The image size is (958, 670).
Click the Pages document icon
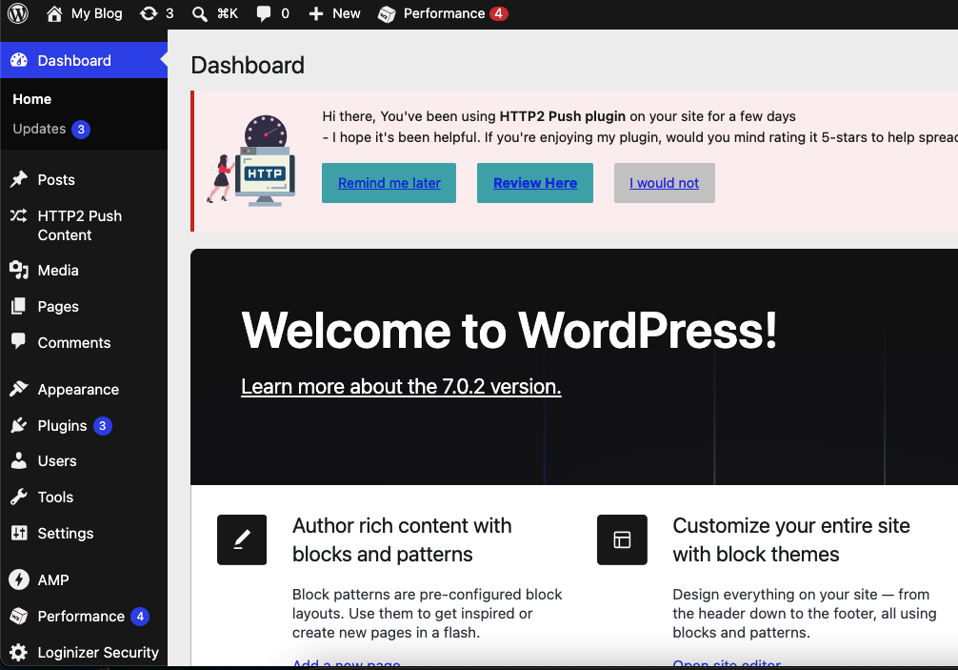(x=19, y=306)
